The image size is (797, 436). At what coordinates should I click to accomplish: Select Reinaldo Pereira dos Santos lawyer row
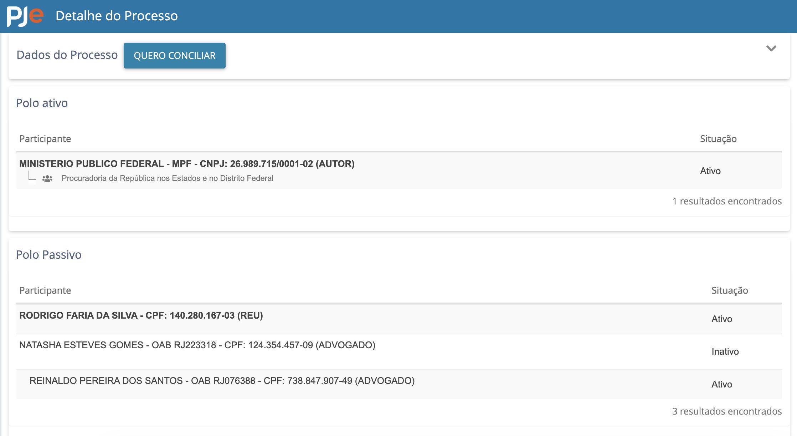tap(399, 384)
